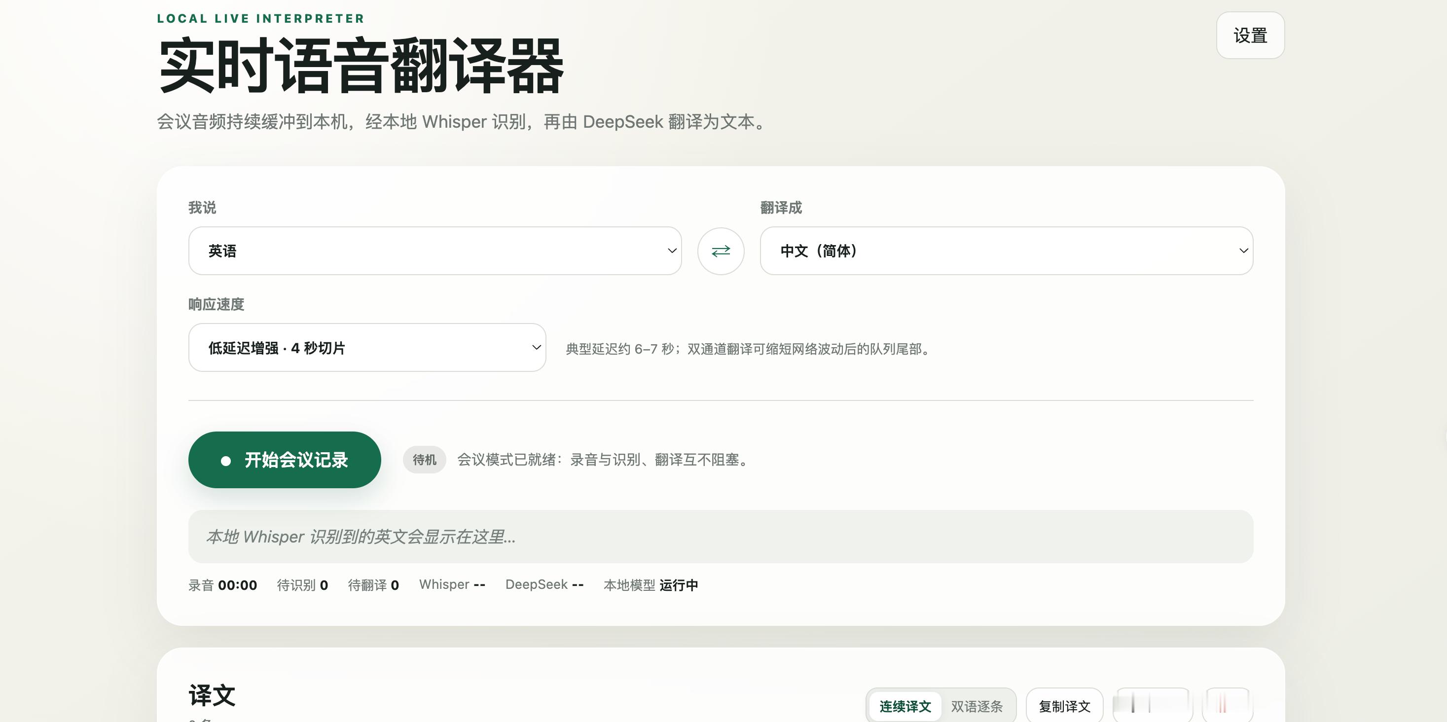Click the 响应速度 field label

(217, 304)
